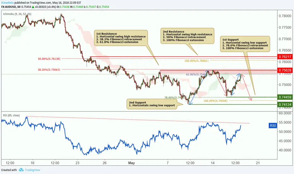The height and width of the screenshot is (174, 294).
Task: Click the 21 date label on time axis
Action: click(x=258, y=163)
